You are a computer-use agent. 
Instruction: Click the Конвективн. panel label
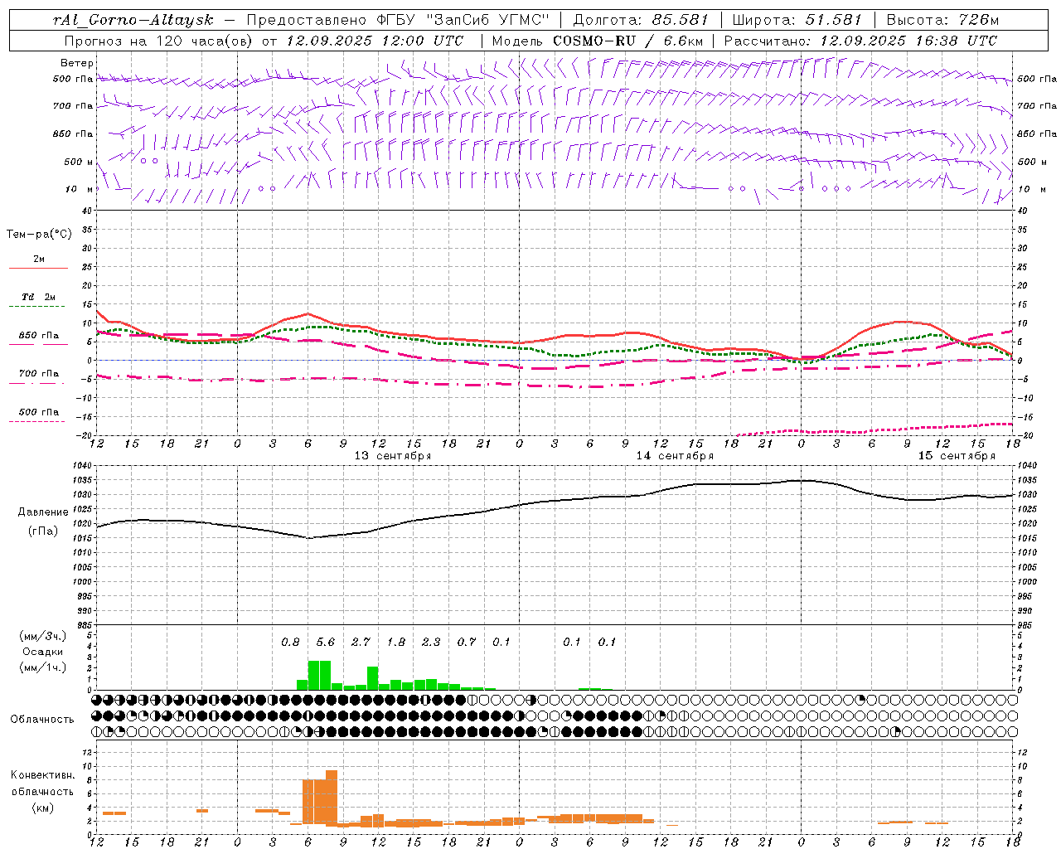click(x=42, y=775)
